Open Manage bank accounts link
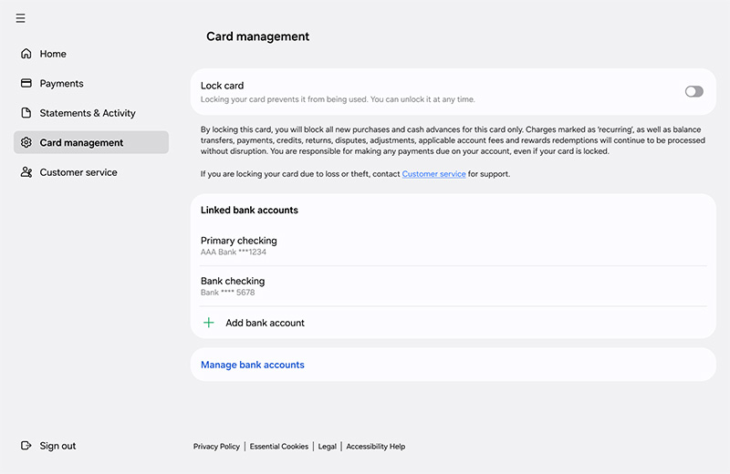Viewport: 730px width, 474px height. point(253,365)
